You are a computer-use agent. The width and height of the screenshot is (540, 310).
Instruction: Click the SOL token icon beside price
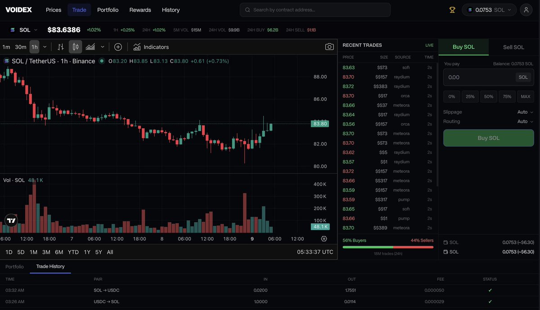(13, 30)
